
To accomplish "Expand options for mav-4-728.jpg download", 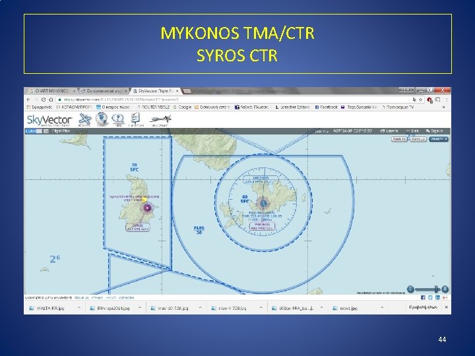I will click(261, 308).
